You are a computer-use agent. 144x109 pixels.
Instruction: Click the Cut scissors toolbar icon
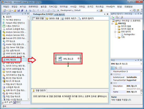[x=26, y=10]
